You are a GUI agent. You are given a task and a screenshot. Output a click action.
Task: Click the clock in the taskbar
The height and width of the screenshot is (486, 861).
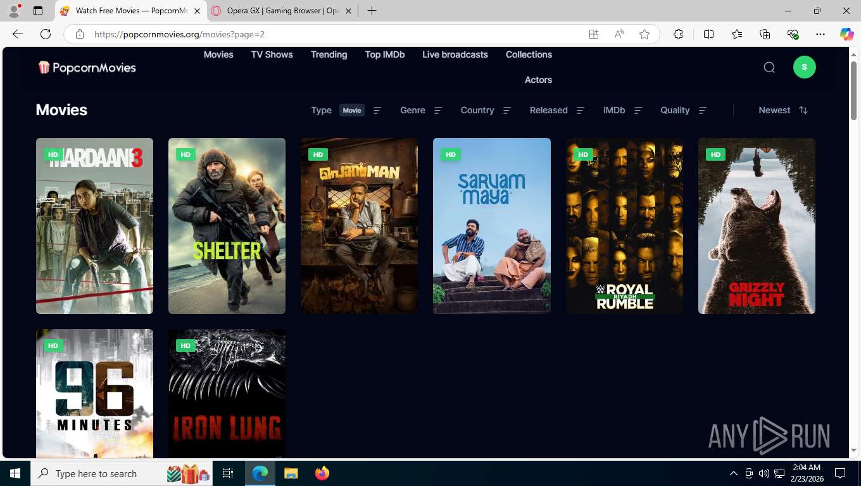point(806,473)
